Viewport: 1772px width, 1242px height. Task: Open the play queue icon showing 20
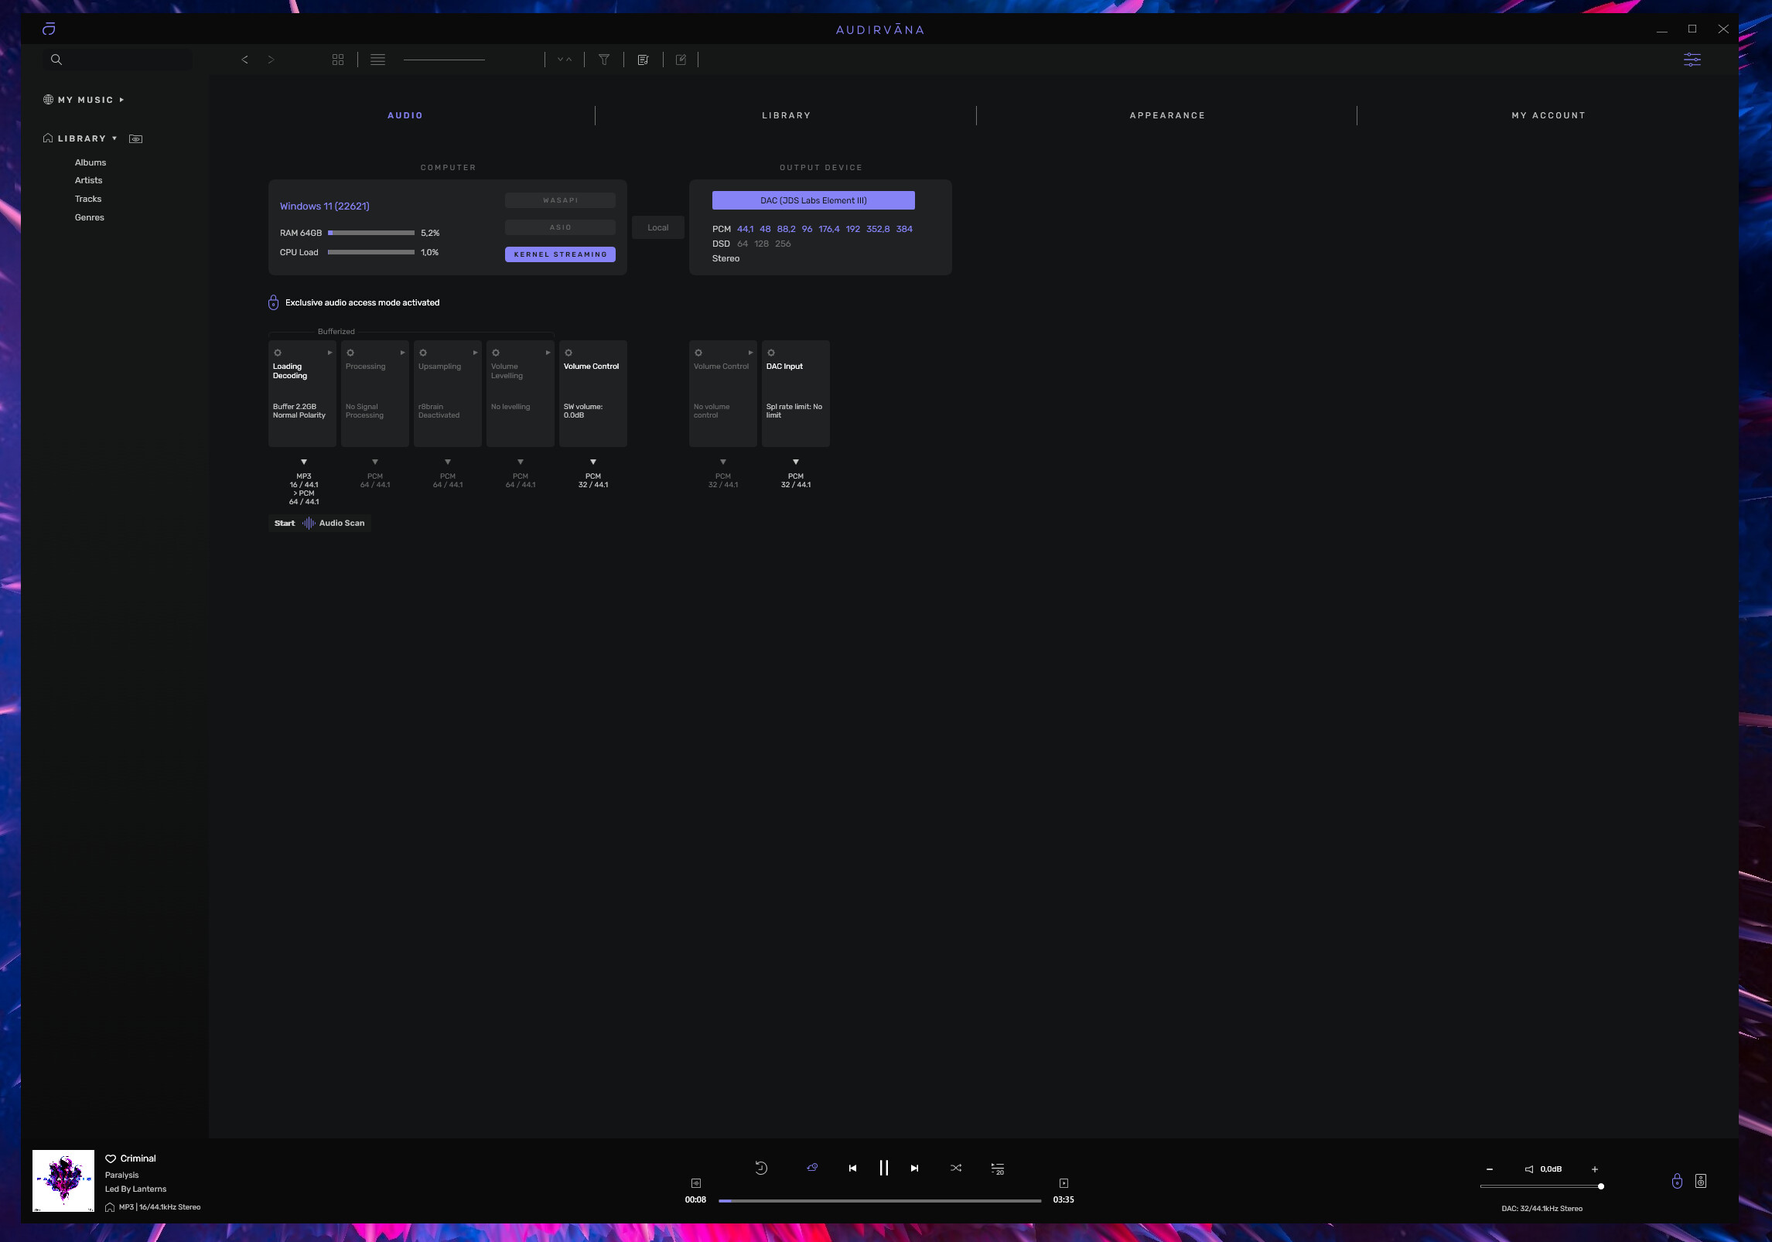click(x=998, y=1169)
